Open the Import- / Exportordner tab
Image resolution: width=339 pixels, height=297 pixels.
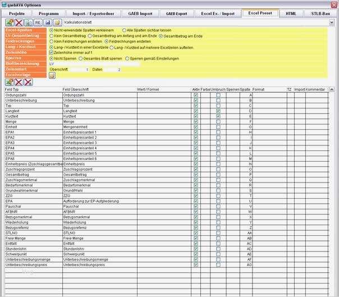pos(93,13)
